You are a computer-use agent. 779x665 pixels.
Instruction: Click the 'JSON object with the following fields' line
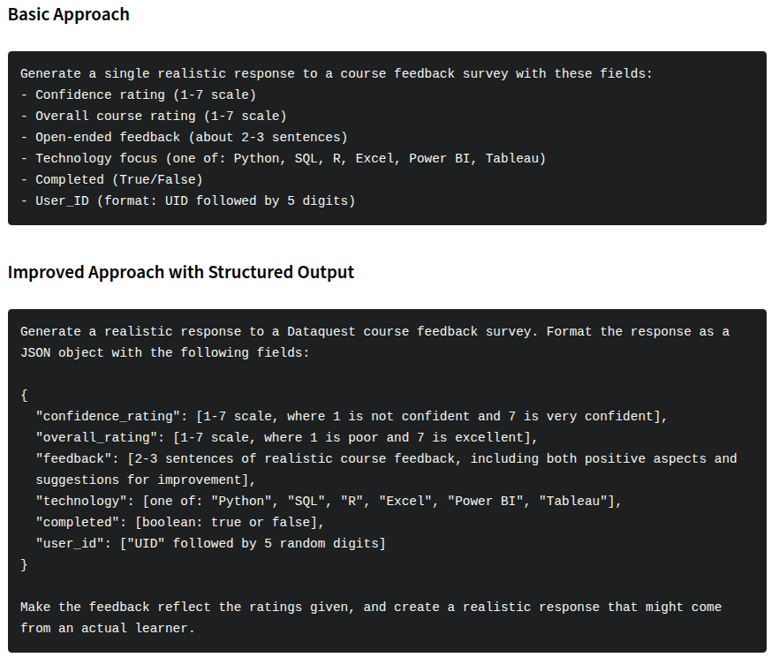164,353
